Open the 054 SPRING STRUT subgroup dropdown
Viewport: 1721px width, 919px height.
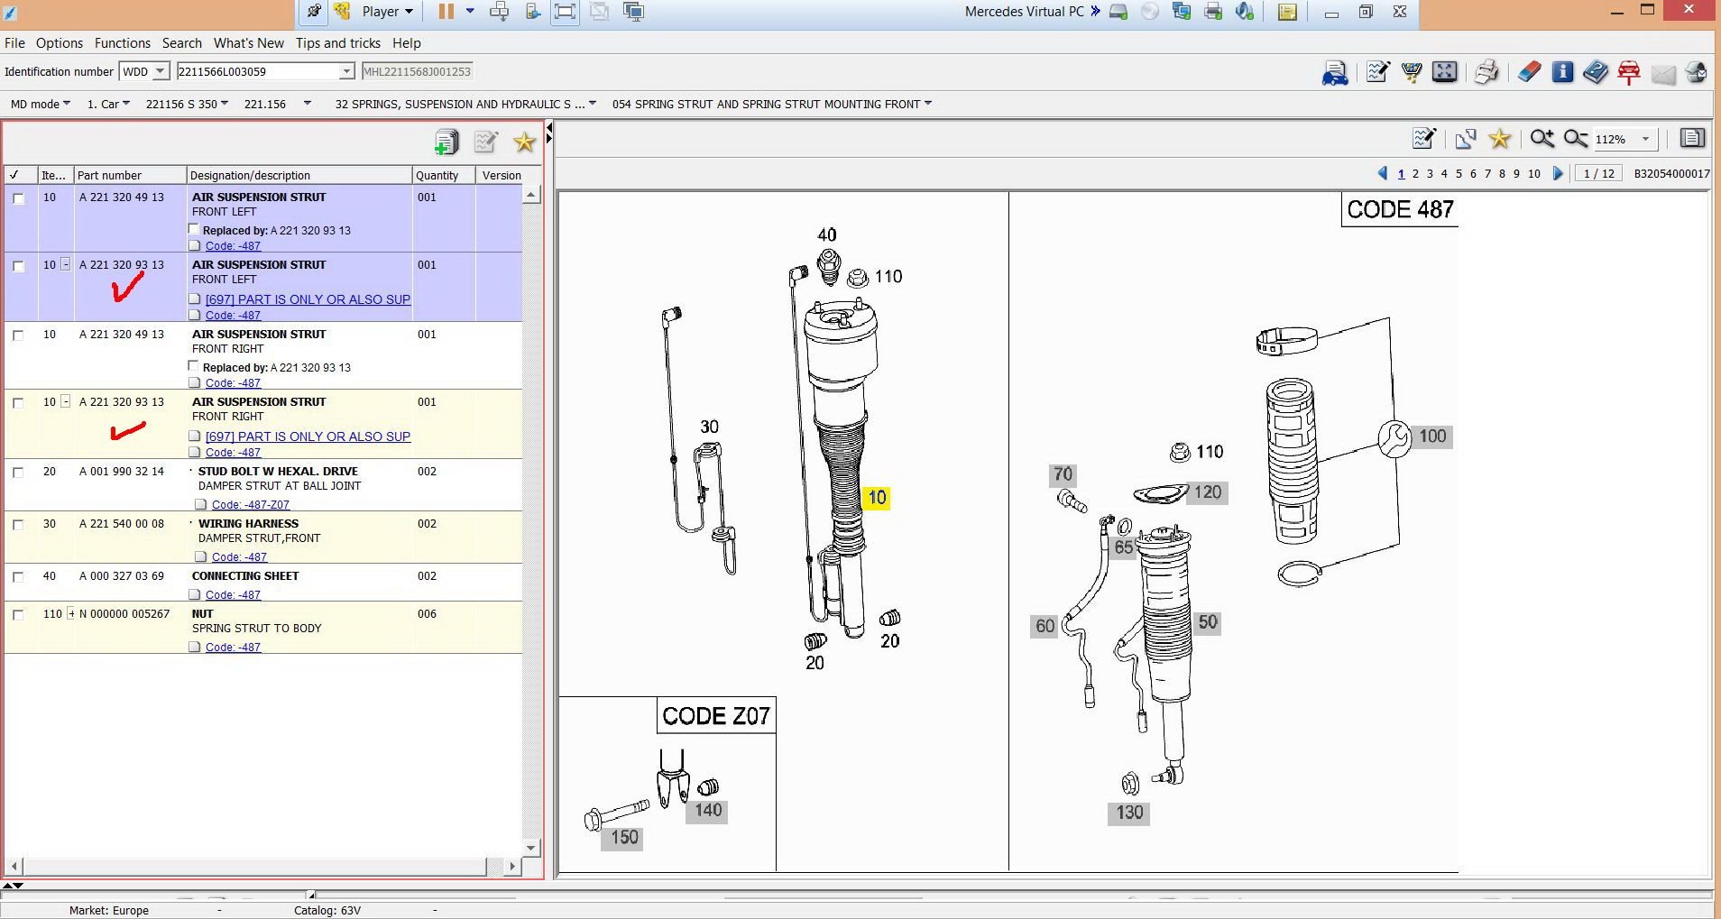(772, 104)
